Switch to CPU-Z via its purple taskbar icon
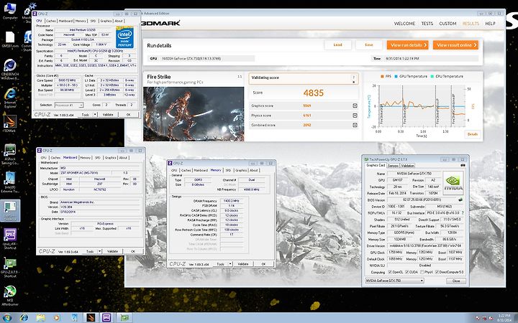The image size is (518, 323). tap(106, 318)
